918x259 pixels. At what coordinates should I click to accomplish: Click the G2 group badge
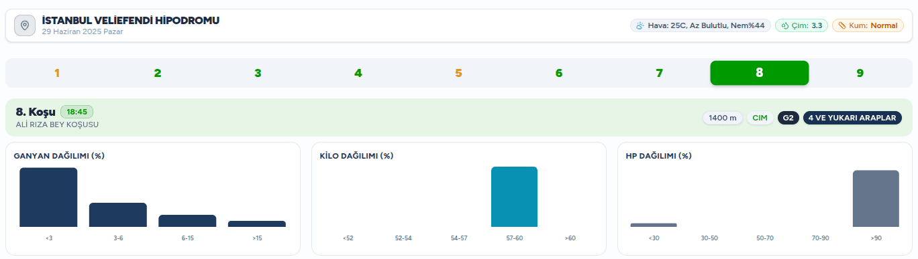pos(788,118)
